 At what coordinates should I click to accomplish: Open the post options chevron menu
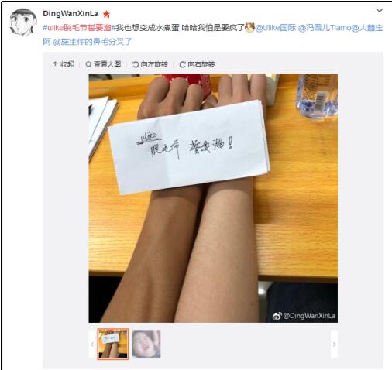coord(379,10)
